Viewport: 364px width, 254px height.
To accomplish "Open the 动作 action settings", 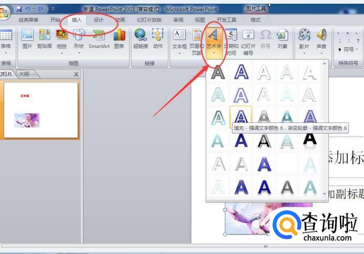I will point(158,38).
